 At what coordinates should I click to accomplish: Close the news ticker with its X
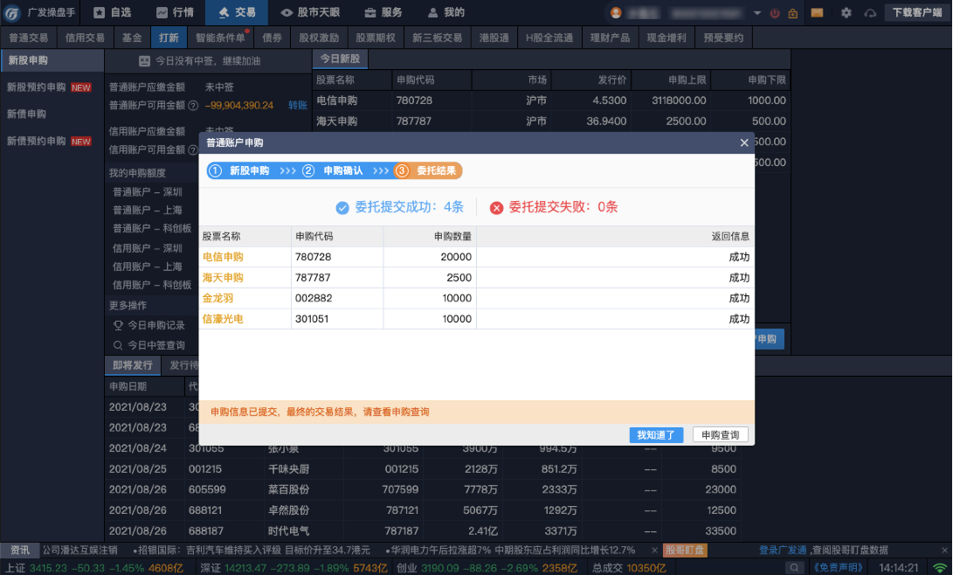(654, 550)
